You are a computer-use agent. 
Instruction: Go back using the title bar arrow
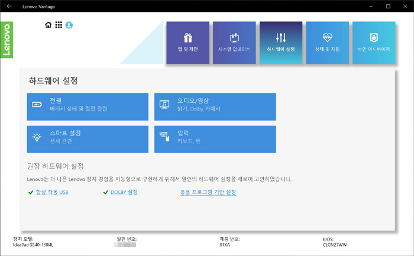pyautogui.click(x=9, y=6)
